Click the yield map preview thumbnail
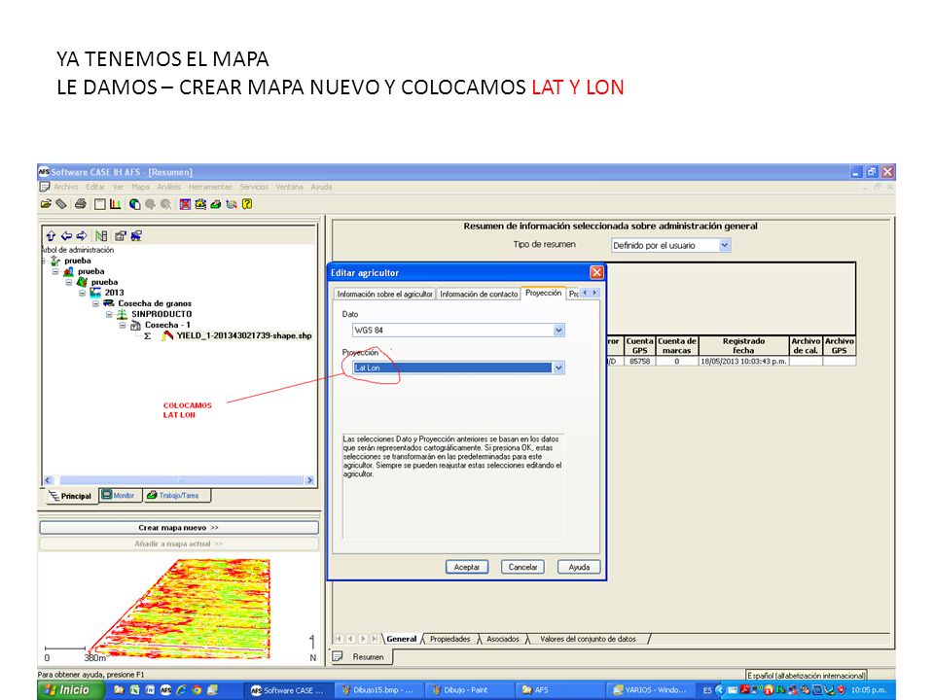 tap(181, 609)
